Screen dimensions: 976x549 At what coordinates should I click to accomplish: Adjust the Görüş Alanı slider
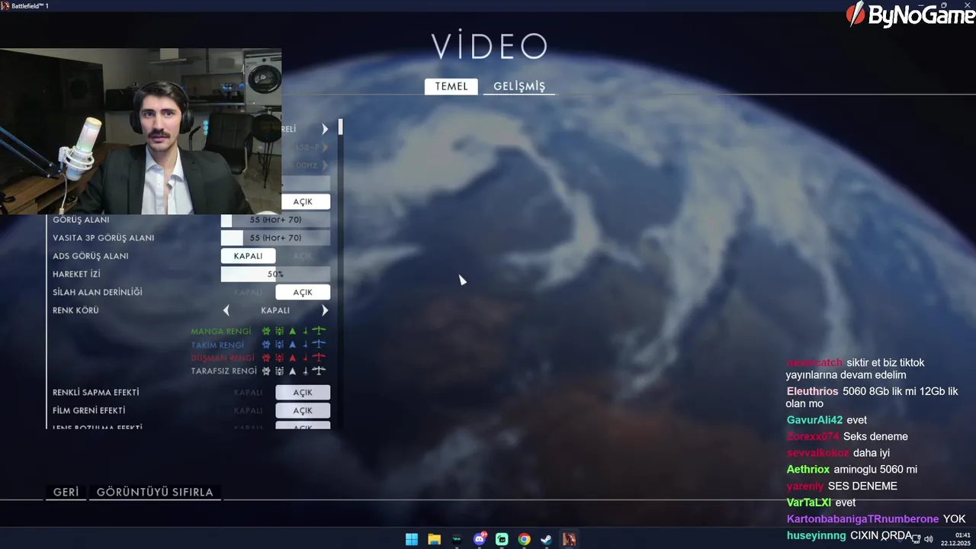pyautogui.click(x=275, y=220)
